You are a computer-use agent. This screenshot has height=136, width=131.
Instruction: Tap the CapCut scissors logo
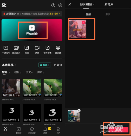(x=4, y=5)
